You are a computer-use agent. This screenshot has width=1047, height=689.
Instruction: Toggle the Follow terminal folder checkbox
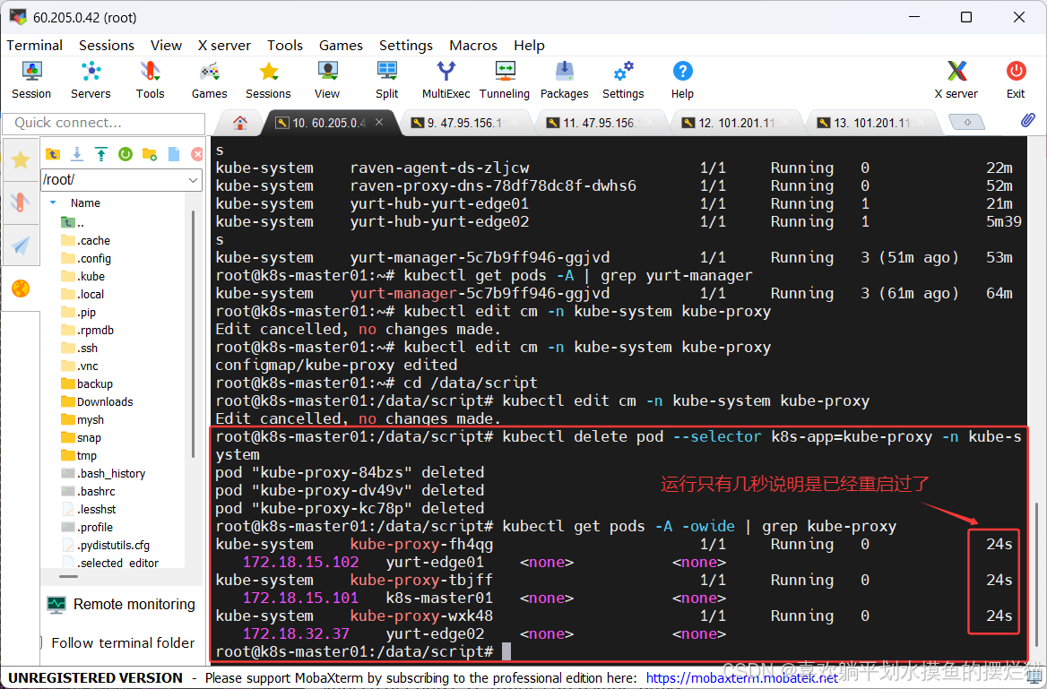(42, 643)
